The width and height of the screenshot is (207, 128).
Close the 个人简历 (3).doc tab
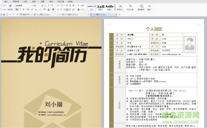116,14
